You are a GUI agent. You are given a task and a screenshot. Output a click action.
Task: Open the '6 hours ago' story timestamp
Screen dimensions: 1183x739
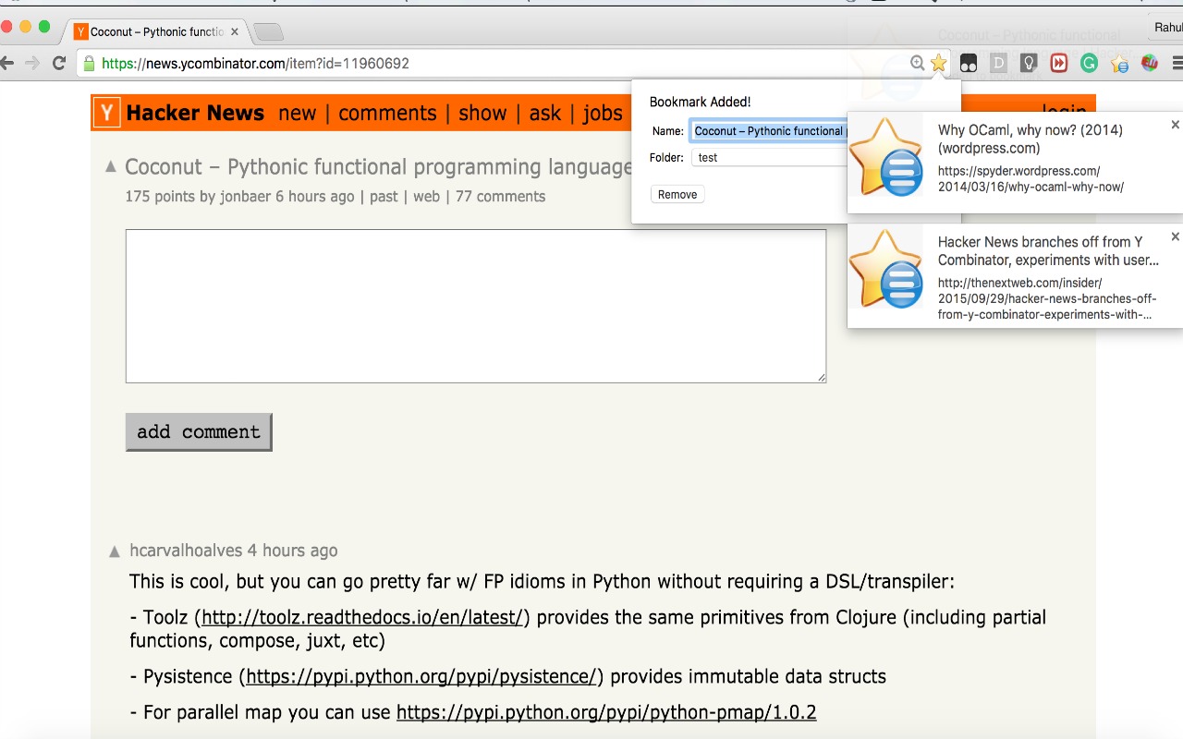315,196
